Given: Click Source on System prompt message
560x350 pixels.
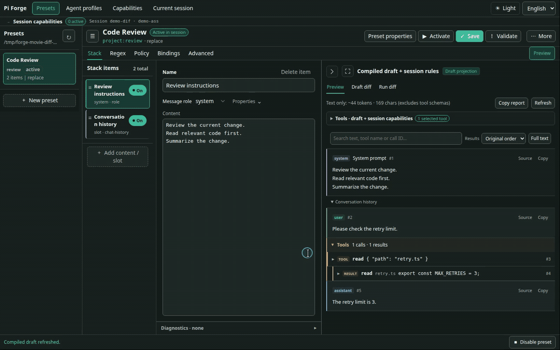Looking at the screenshot, I should click(525, 159).
